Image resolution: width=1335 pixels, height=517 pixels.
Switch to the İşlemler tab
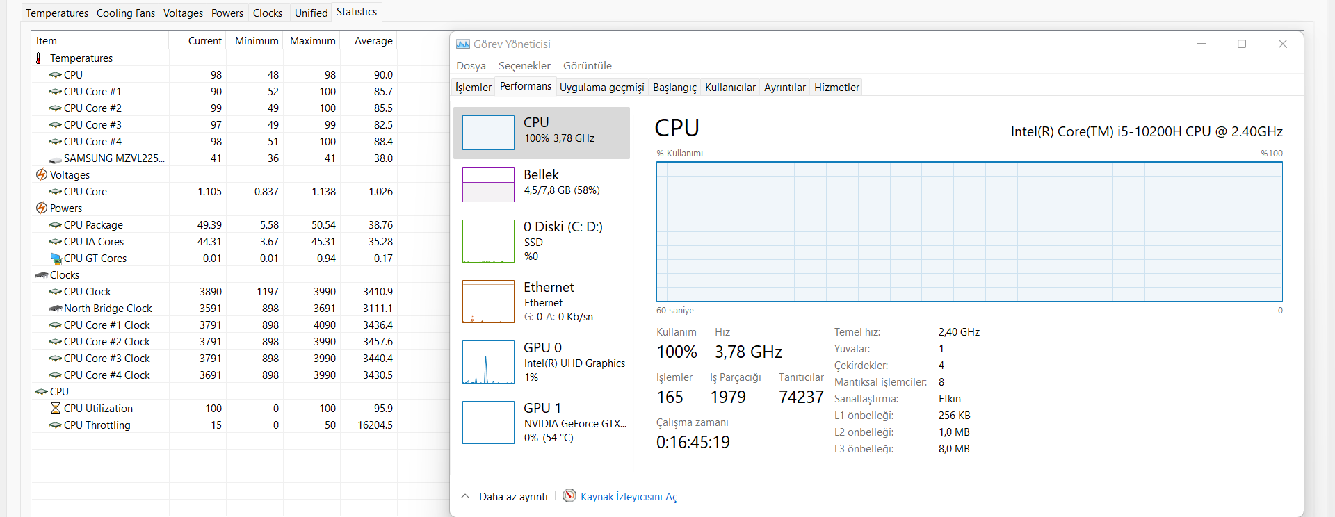[x=474, y=88]
